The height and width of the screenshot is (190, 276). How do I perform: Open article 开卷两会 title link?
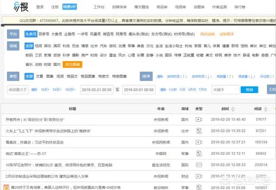coord(35,120)
